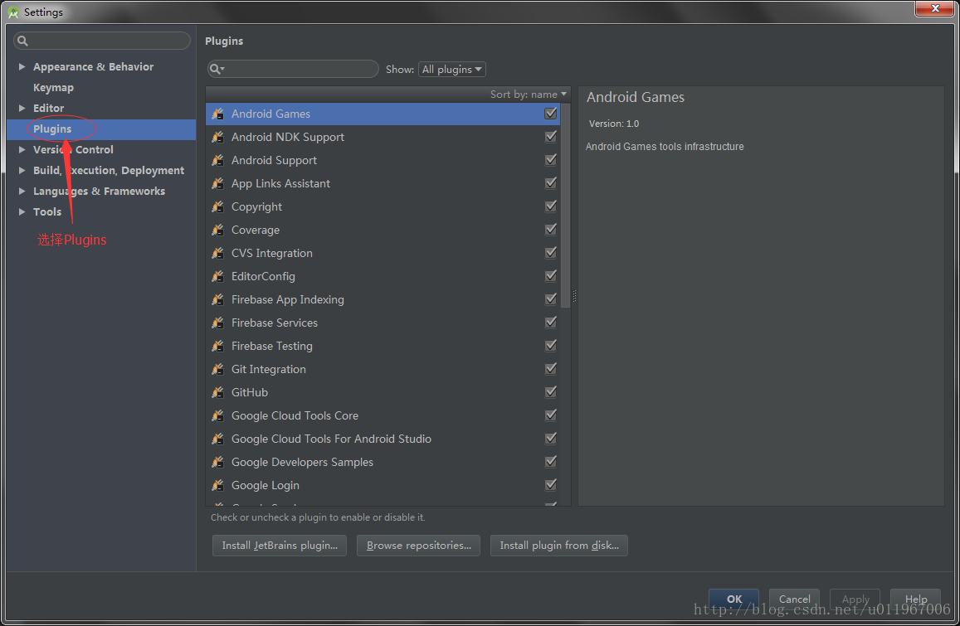The height and width of the screenshot is (626, 960).
Task: Disable the Android Games plugin checkbox
Action: coord(550,114)
